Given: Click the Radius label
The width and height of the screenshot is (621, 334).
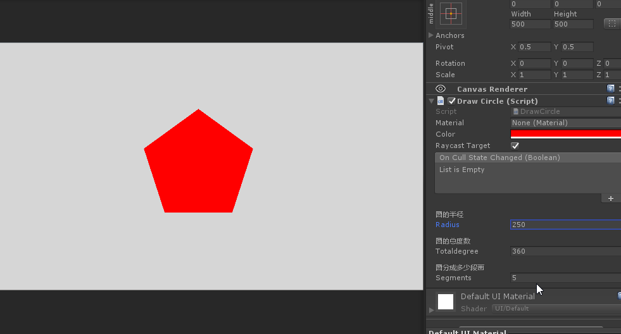Looking at the screenshot, I should (x=448, y=225).
